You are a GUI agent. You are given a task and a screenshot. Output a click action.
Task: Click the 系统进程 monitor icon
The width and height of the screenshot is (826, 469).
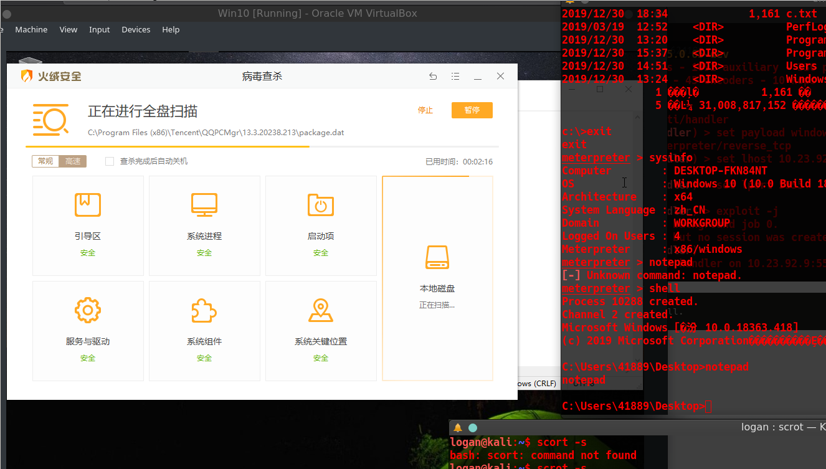[x=204, y=204]
